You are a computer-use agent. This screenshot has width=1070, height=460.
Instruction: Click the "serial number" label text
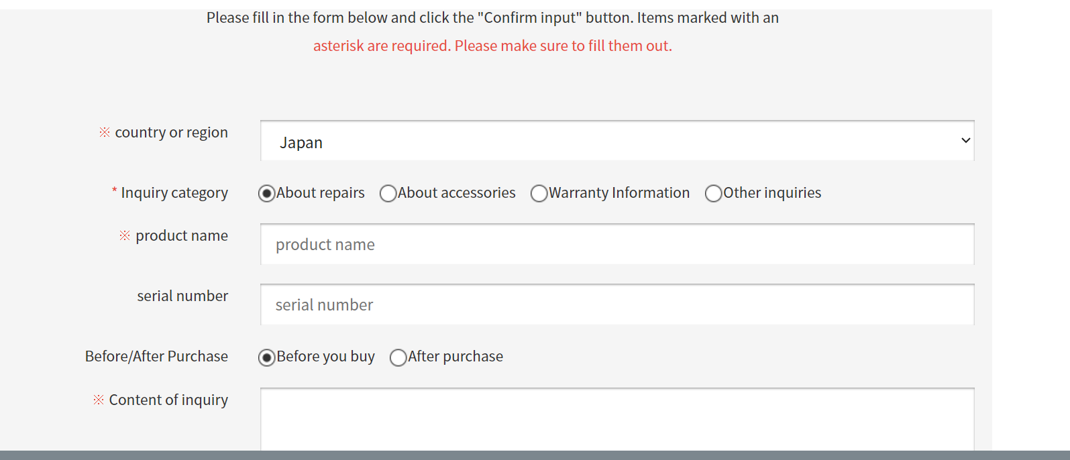pyautogui.click(x=182, y=296)
